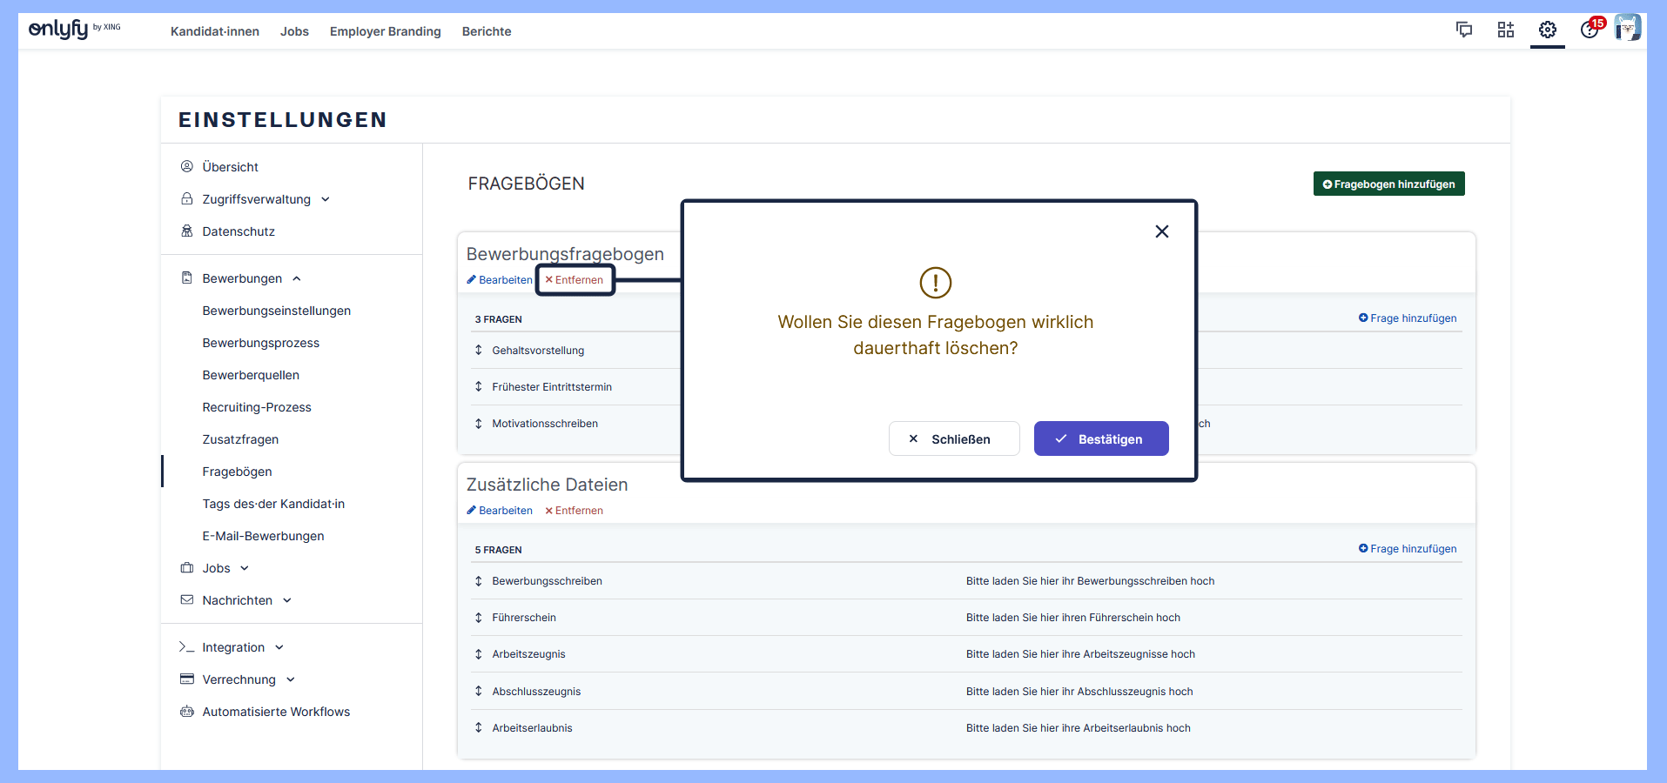Click the settings gear icon in header

tap(1547, 30)
